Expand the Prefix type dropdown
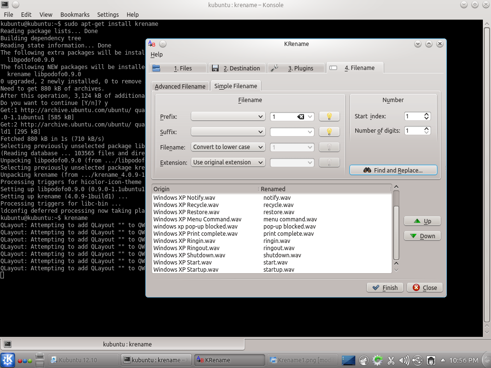The image size is (491, 368). 228,116
